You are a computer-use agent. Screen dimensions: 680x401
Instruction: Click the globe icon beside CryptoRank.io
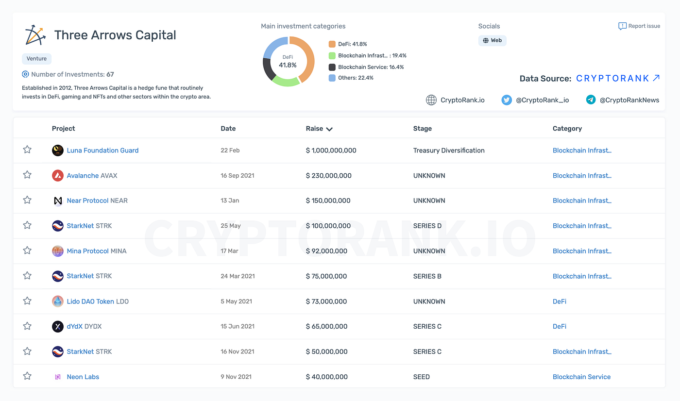431,100
